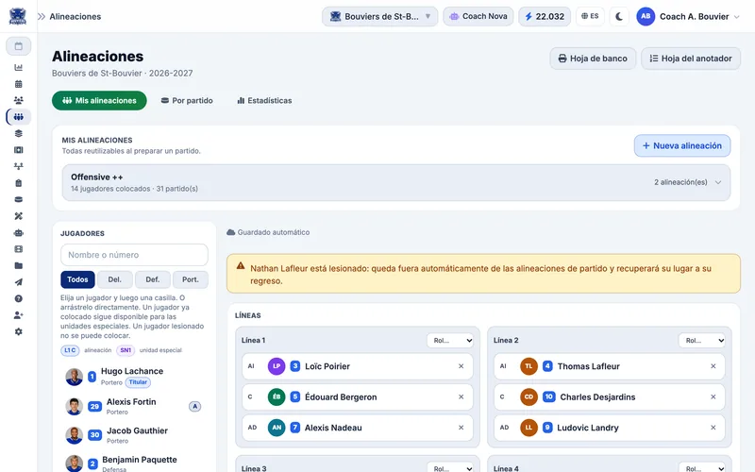Click the Nombre o número search field
The image size is (755, 472).
click(x=134, y=255)
